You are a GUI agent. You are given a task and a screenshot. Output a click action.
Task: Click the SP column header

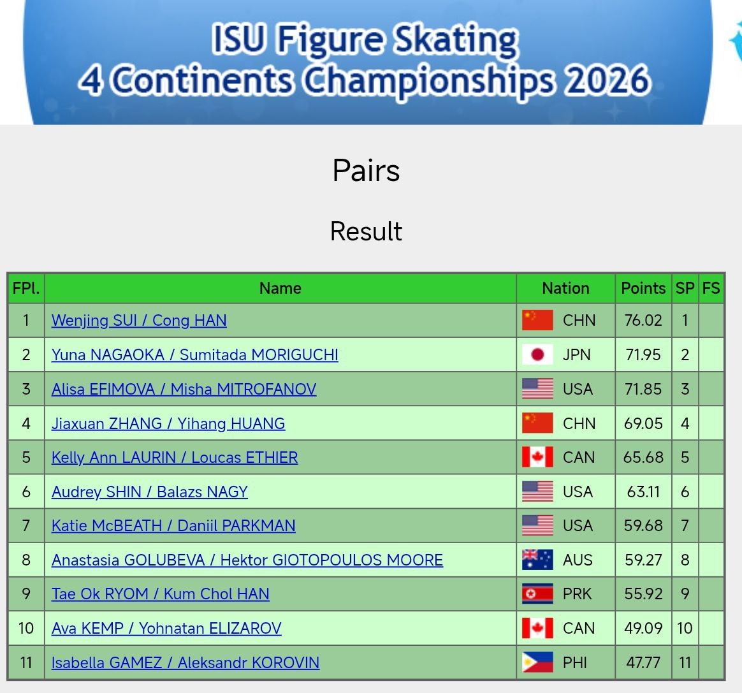tap(685, 288)
